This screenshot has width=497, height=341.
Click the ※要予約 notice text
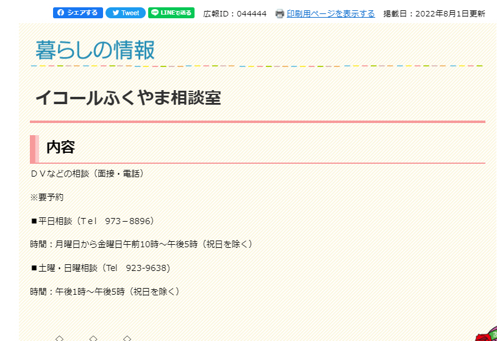47,197
